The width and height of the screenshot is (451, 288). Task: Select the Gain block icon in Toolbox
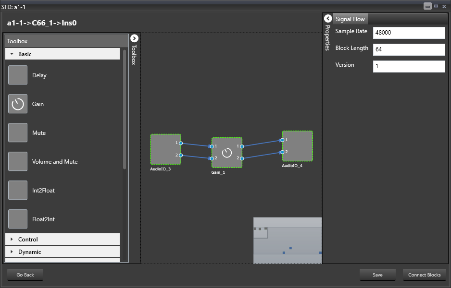18,104
